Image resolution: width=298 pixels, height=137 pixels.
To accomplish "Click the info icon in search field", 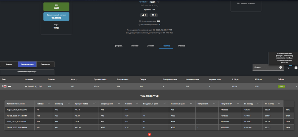I will (x=280, y=67).
